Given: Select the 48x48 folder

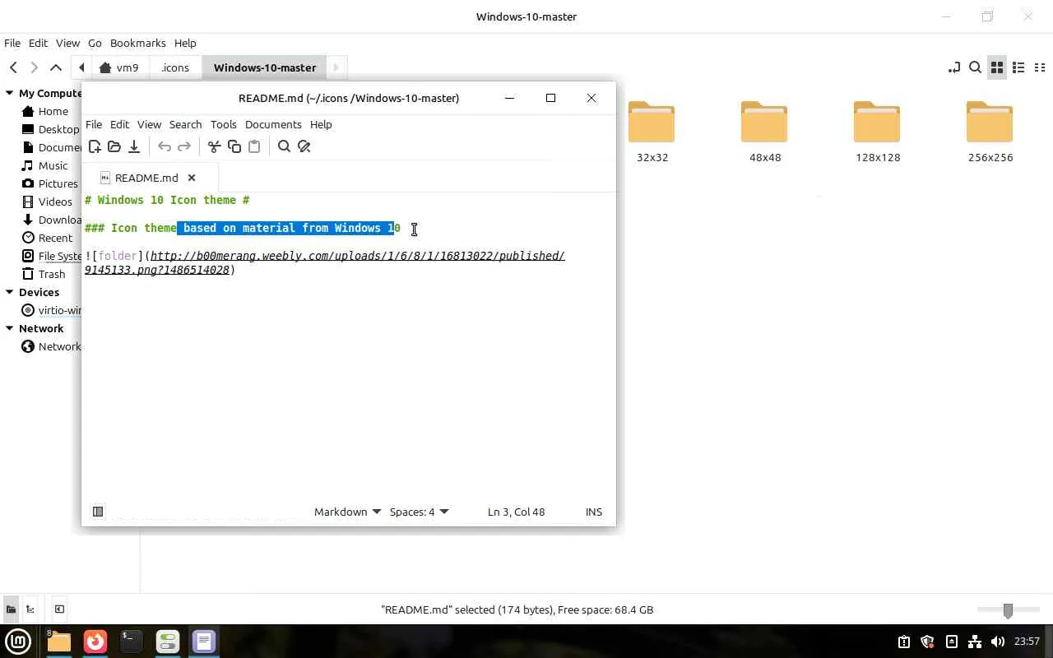Looking at the screenshot, I should [764, 132].
